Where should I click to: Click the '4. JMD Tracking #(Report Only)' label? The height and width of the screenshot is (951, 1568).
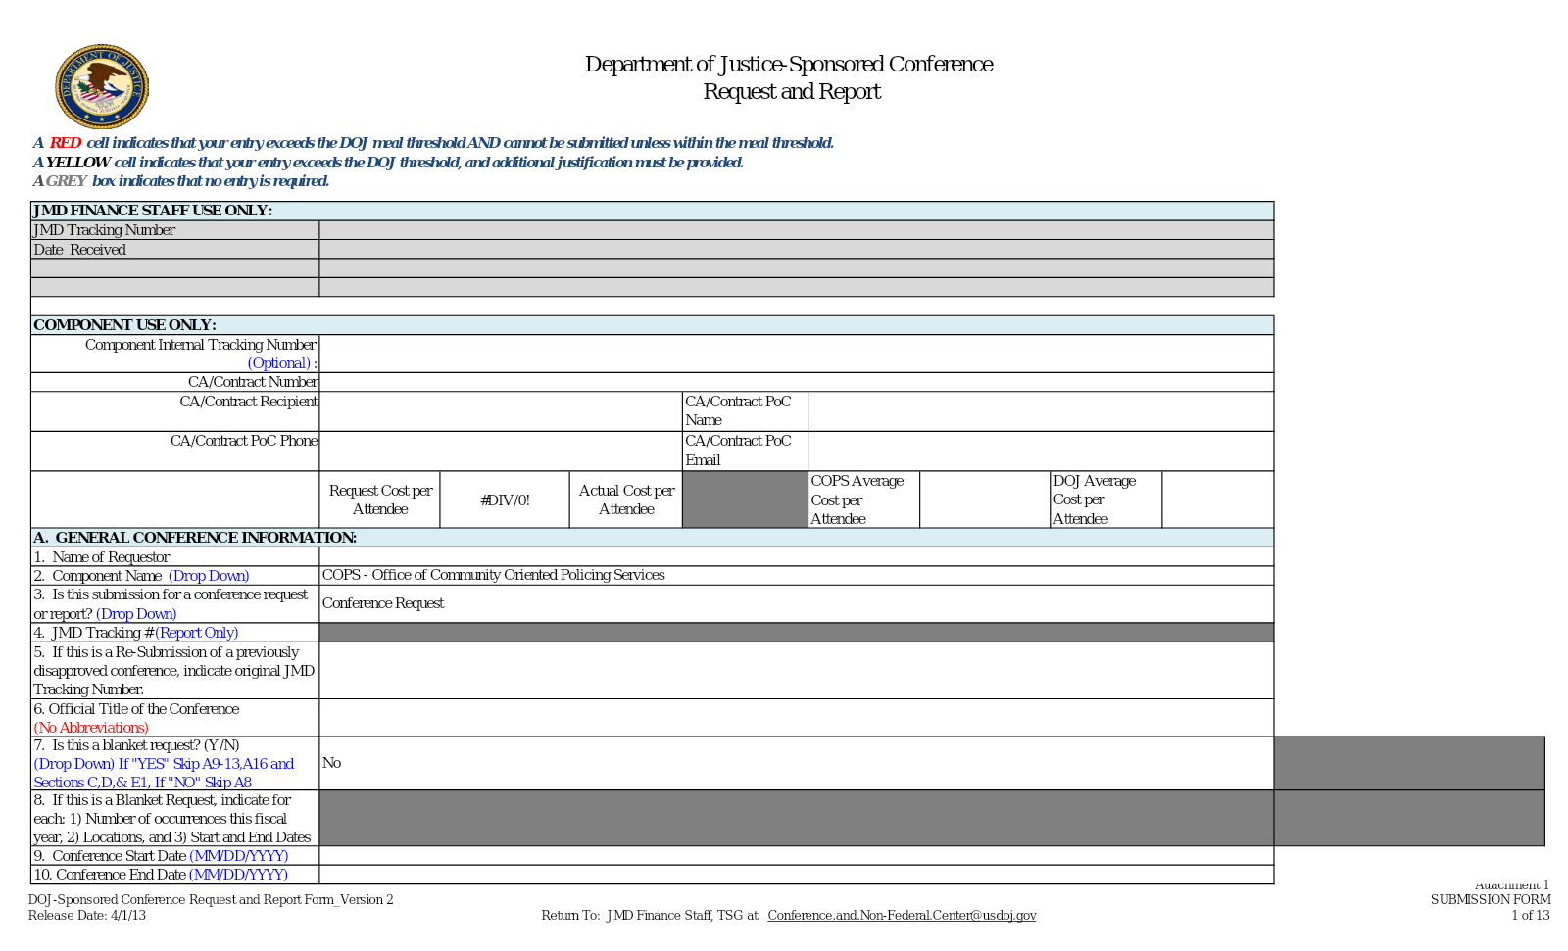136,633
